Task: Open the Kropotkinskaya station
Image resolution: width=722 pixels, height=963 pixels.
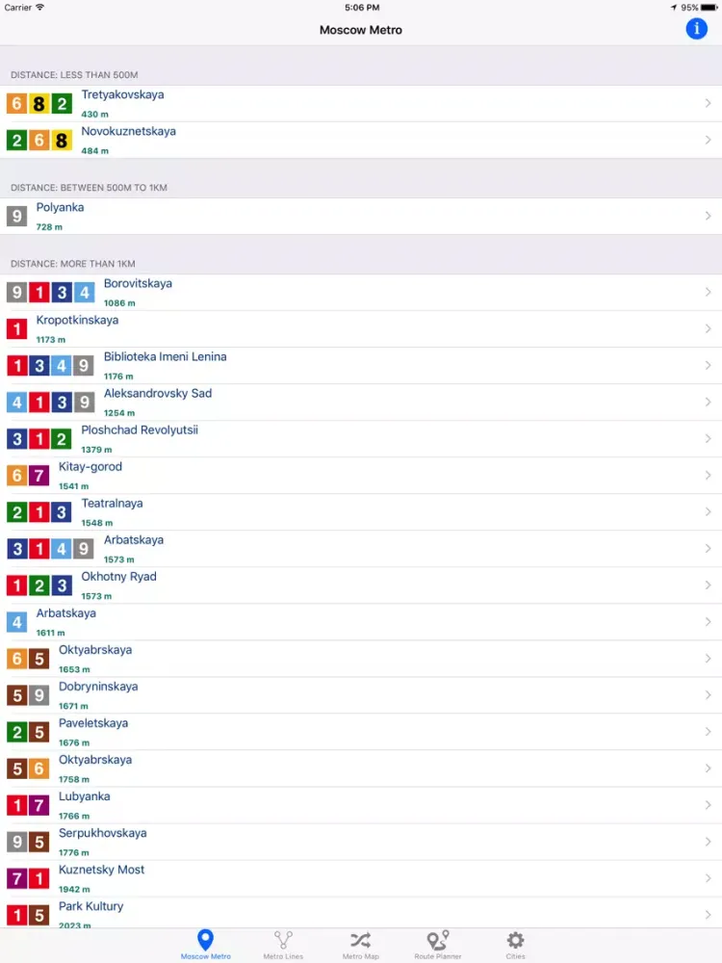Action: coord(361,329)
